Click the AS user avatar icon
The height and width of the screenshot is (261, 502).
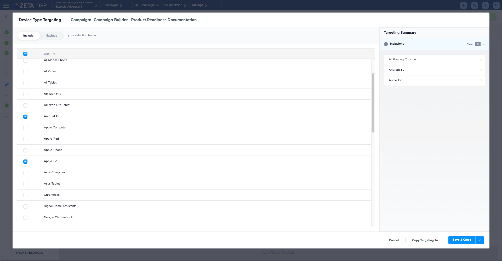496,5
